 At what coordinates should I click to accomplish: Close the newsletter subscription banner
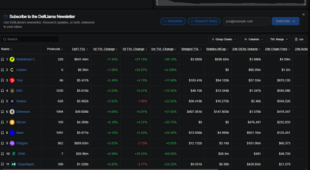point(304,15)
